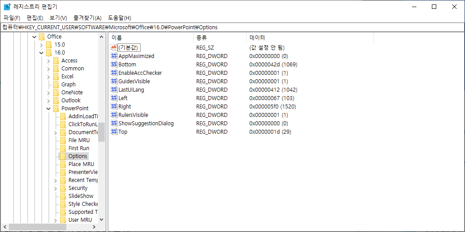Collapse the PowerPoint key
The width and height of the screenshot is (465, 232).
point(48,108)
